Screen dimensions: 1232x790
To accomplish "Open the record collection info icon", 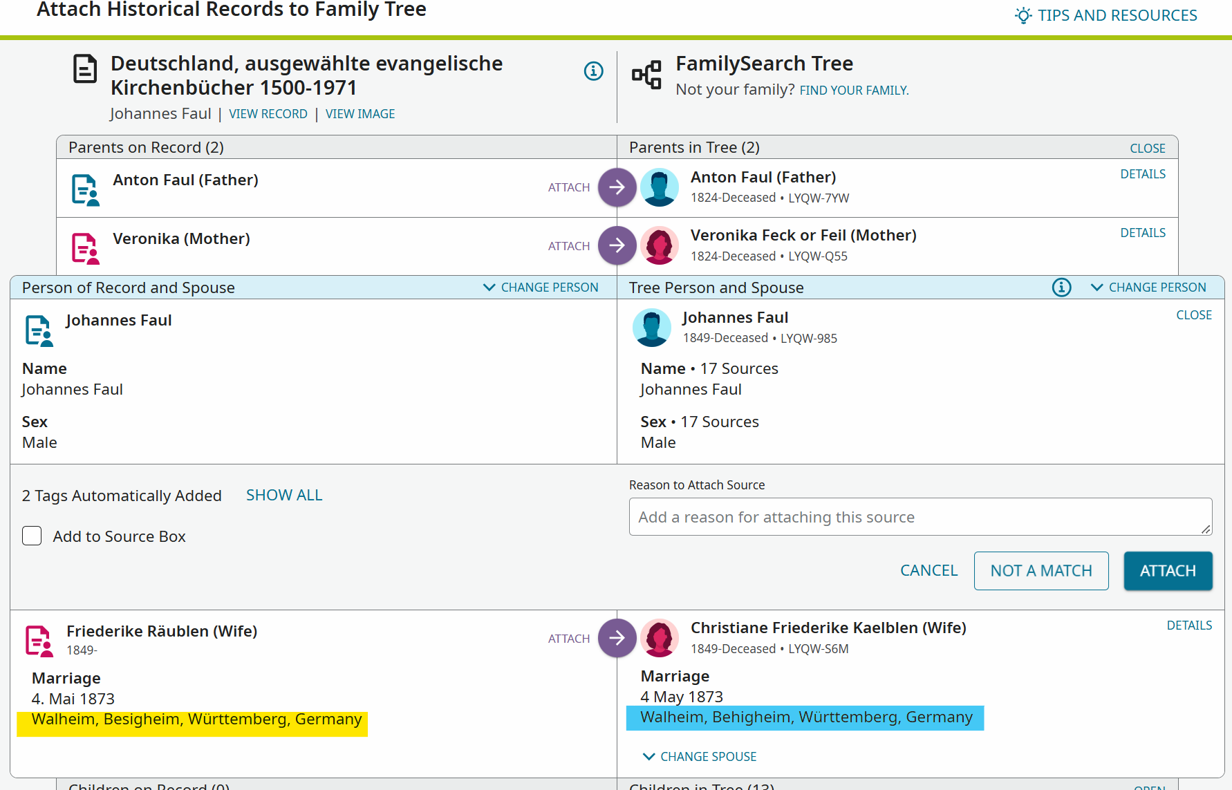I will click(593, 71).
